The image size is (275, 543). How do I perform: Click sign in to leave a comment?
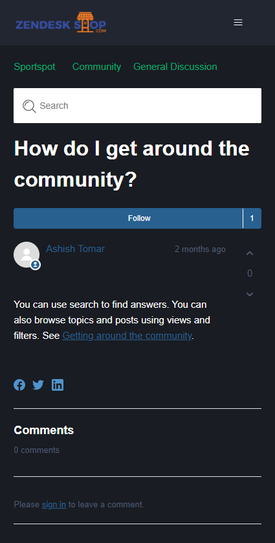(54, 505)
